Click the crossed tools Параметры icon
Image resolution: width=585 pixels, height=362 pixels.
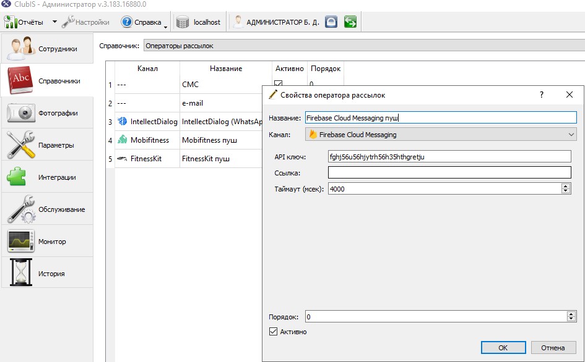[x=21, y=145]
